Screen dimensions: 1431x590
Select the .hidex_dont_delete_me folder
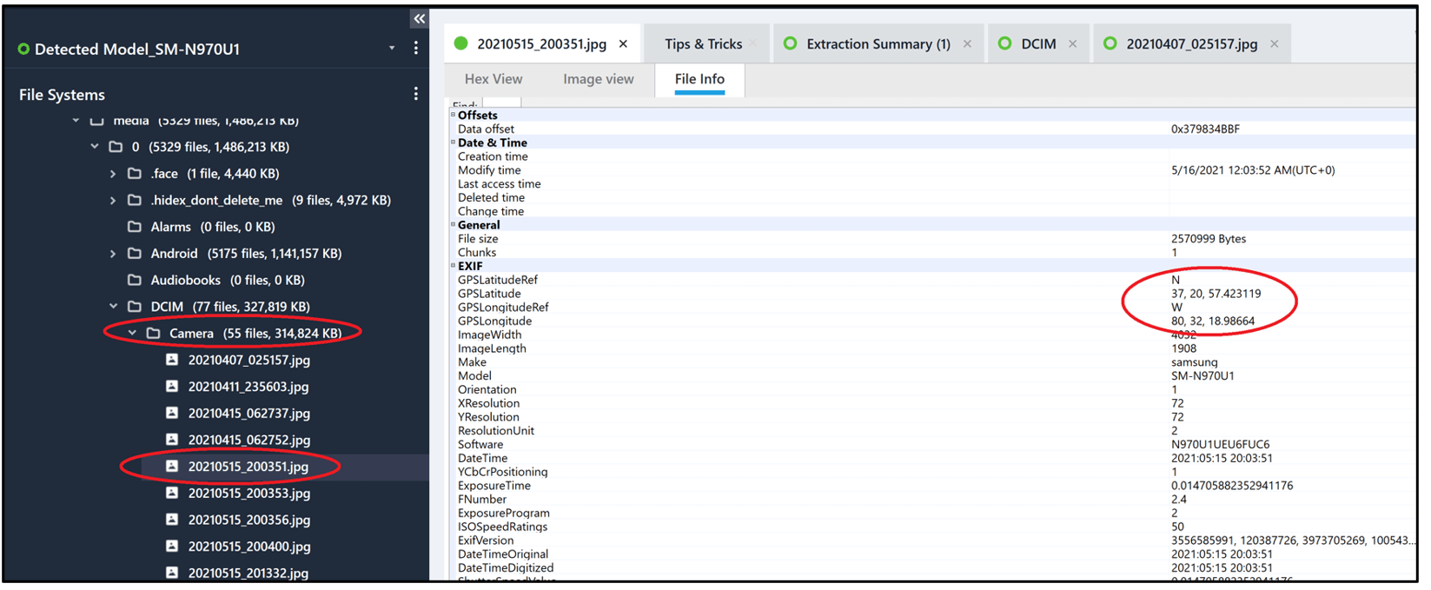click(216, 201)
